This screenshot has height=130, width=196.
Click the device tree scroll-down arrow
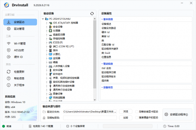click(95, 100)
